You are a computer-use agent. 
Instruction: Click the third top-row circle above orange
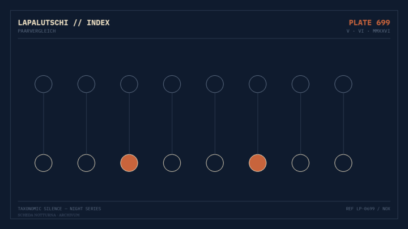click(129, 84)
